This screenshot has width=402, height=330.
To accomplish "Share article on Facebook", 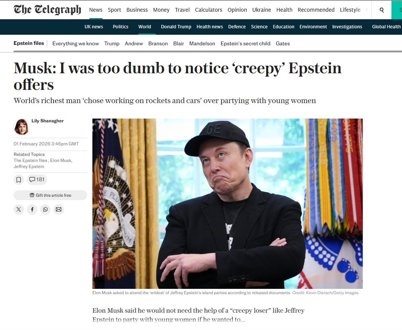I will pos(32,210).
